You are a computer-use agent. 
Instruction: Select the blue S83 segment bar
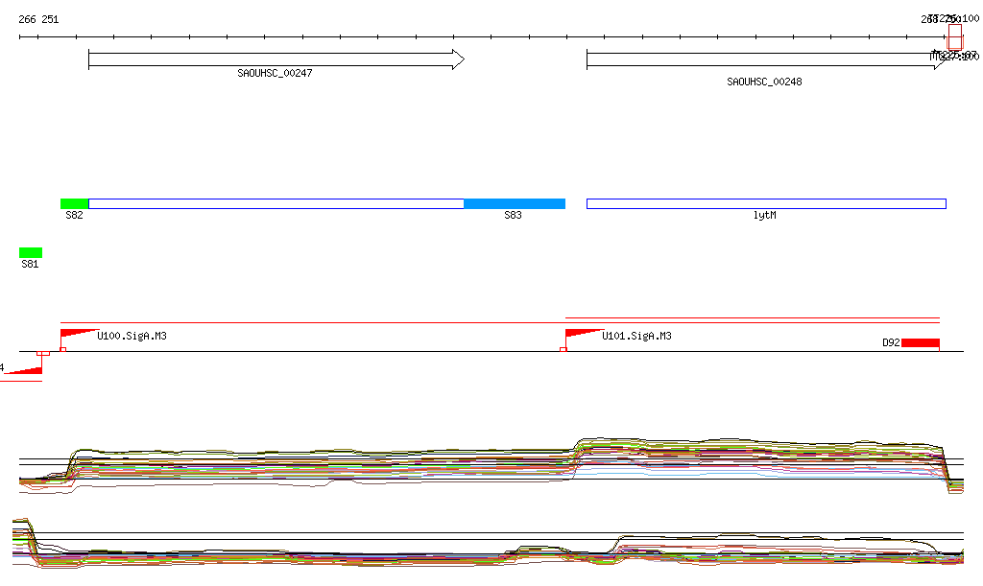coord(514,203)
